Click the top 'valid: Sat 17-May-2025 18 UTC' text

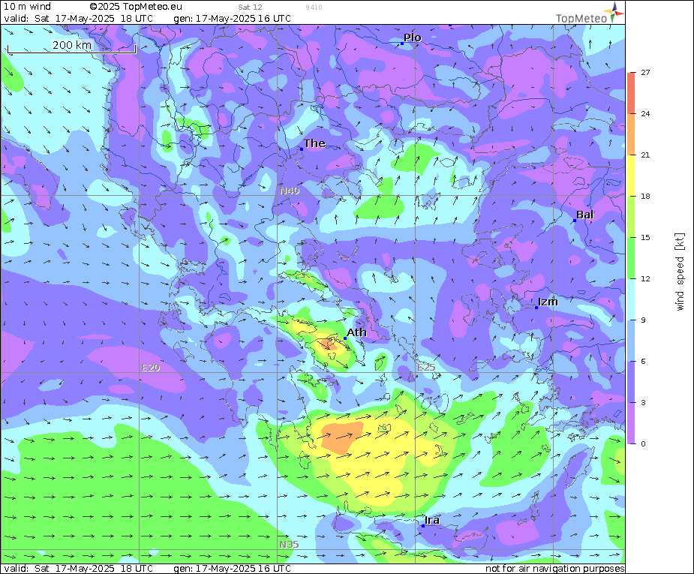coord(78,19)
